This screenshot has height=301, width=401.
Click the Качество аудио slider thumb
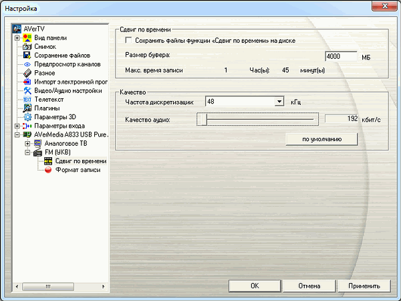pos(204,119)
